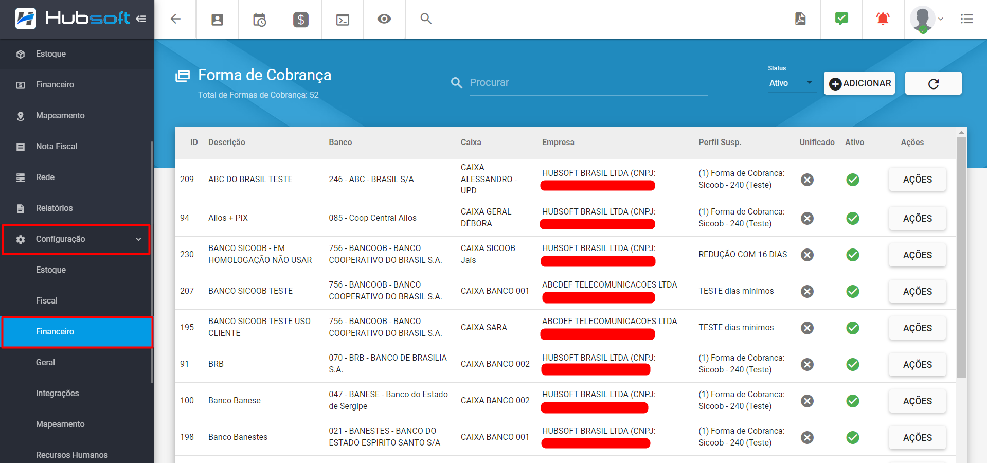987x463 pixels.
Task: Toggle Ativo check for Ailos + PIX
Action: pyautogui.click(x=853, y=218)
